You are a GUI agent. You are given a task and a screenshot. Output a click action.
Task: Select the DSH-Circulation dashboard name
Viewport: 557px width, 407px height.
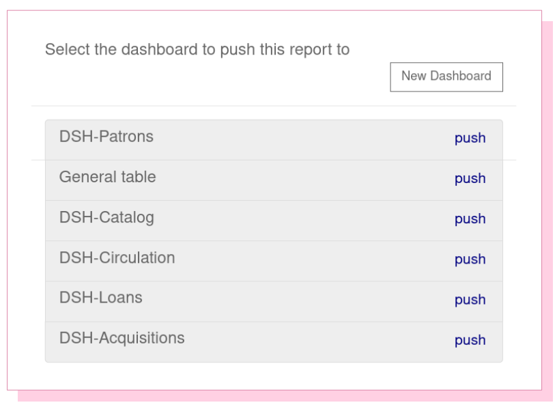click(117, 257)
